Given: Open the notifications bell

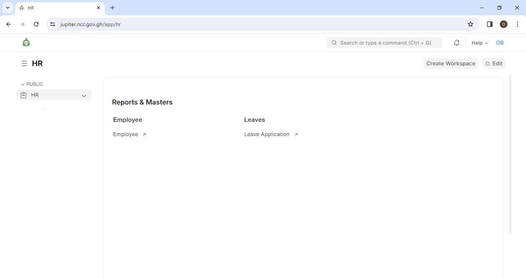Looking at the screenshot, I should 456,43.
